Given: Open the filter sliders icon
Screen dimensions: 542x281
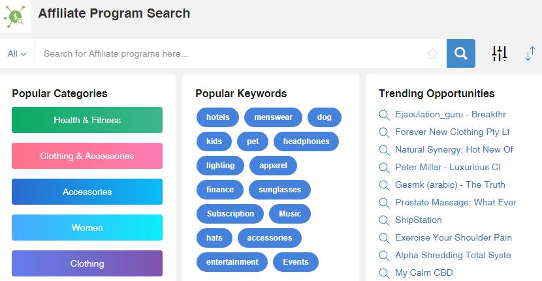Looking at the screenshot, I should pyautogui.click(x=500, y=53).
